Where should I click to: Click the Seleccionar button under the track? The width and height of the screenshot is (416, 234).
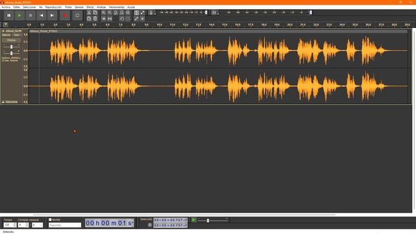click(12, 102)
